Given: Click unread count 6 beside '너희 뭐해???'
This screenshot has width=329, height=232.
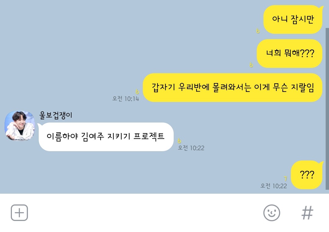Looking at the screenshot, I should (251, 65).
